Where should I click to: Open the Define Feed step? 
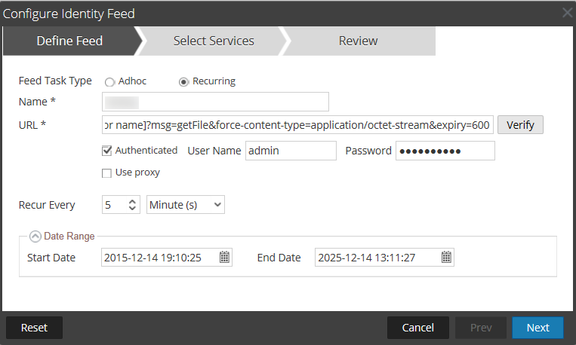point(69,41)
